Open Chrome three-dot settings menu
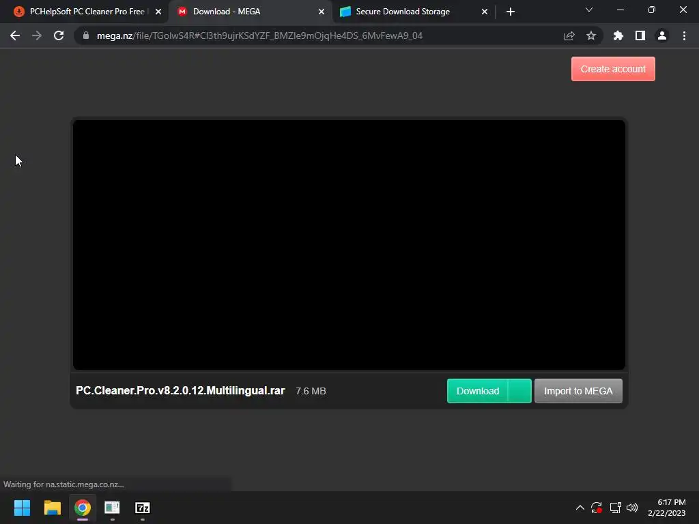Image resolution: width=699 pixels, height=524 pixels. (684, 35)
